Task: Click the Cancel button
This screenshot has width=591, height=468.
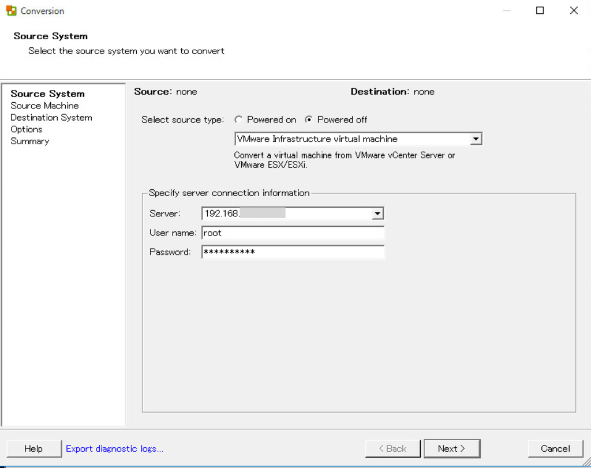Action: coord(555,448)
